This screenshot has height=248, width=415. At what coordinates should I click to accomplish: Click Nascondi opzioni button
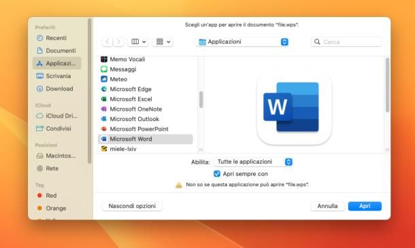[x=132, y=206]
